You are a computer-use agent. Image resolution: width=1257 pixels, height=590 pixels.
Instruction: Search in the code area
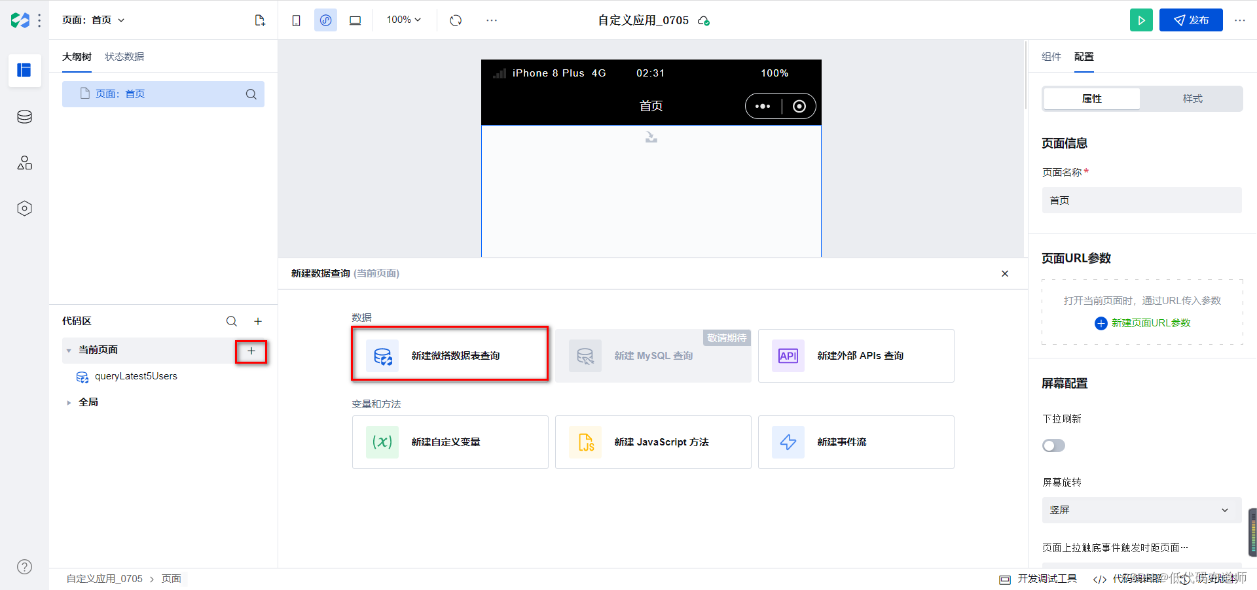click(x=232, y=321)
